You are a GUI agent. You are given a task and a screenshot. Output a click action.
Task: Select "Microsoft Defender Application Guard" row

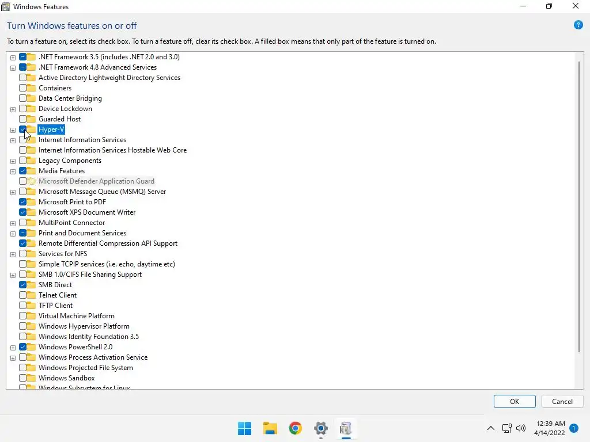click(96, 181)
